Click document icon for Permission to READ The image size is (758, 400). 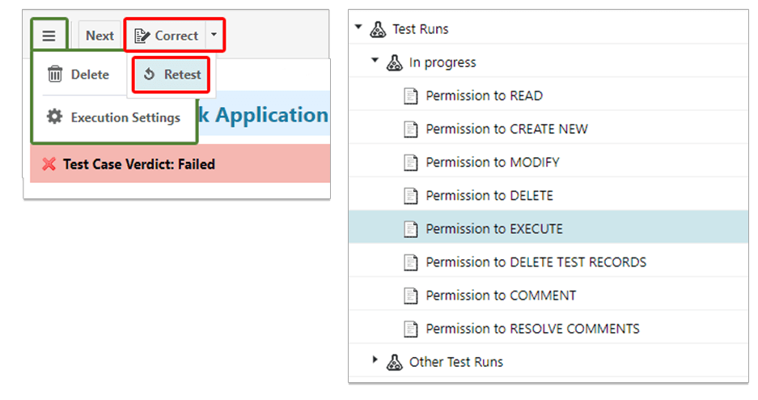[412, 96]
